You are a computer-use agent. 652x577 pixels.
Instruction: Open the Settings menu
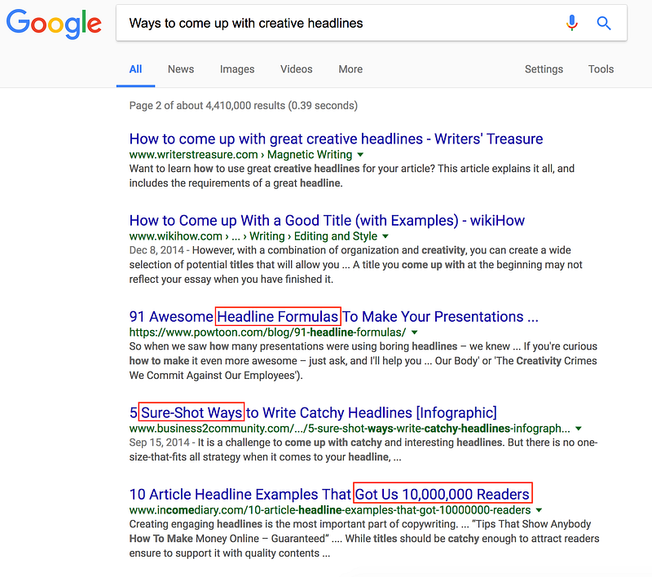[544, 69]
